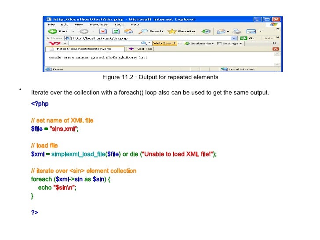Click the green Back arrow icon
Viewport: 320px width, 240px height.
(53, 31)
